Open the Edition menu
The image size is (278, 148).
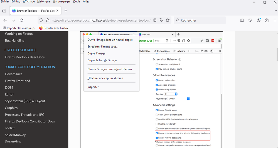pos(16,2)
